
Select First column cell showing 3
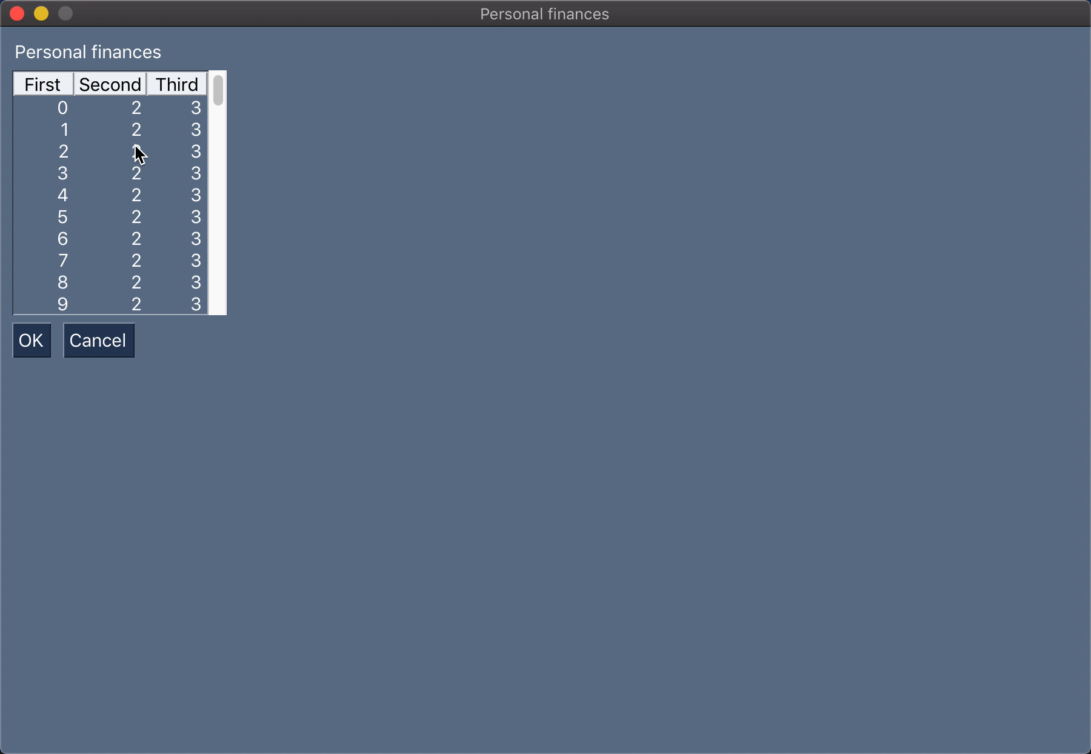pos(43,173)
